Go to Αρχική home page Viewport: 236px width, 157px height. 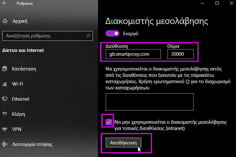click(20, 21)
